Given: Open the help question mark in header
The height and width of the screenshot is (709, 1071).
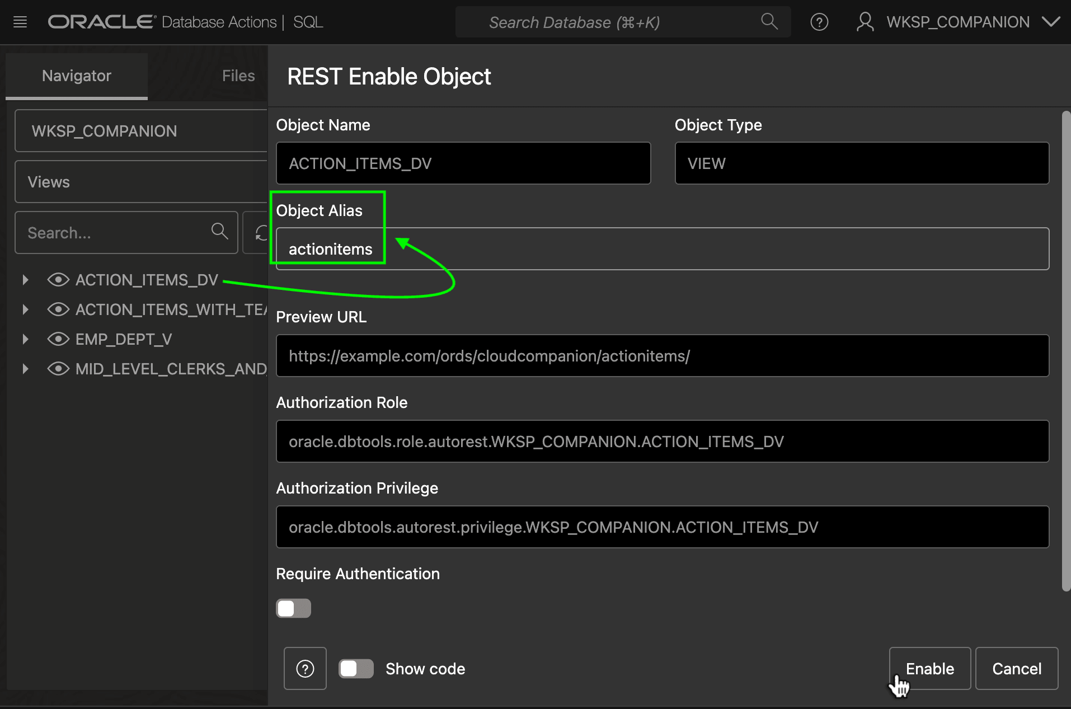Looking at the screenshot, I should coord(819,22).
